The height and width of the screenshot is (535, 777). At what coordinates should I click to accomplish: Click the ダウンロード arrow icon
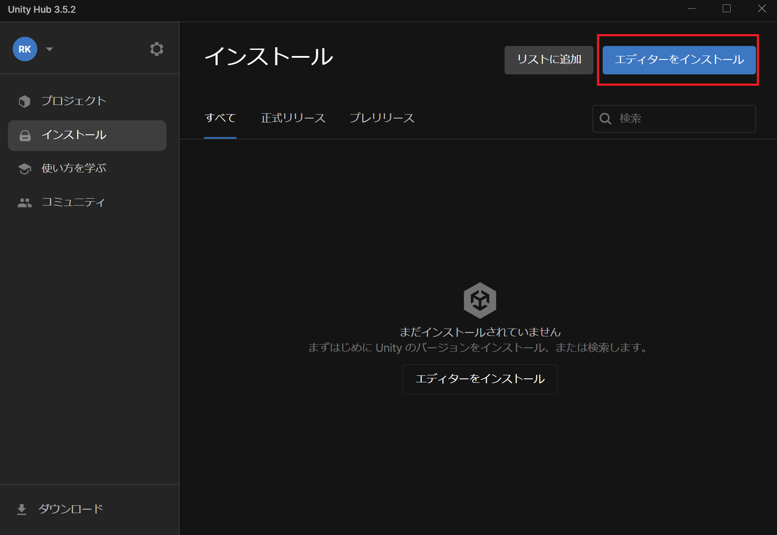(21, 510)
